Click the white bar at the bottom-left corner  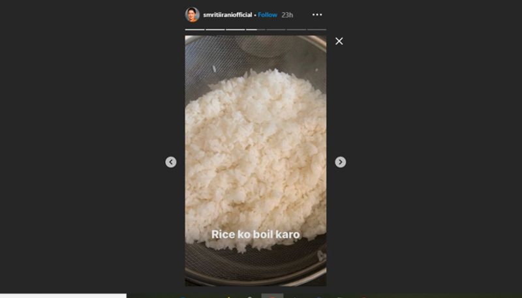coord(63,295)
